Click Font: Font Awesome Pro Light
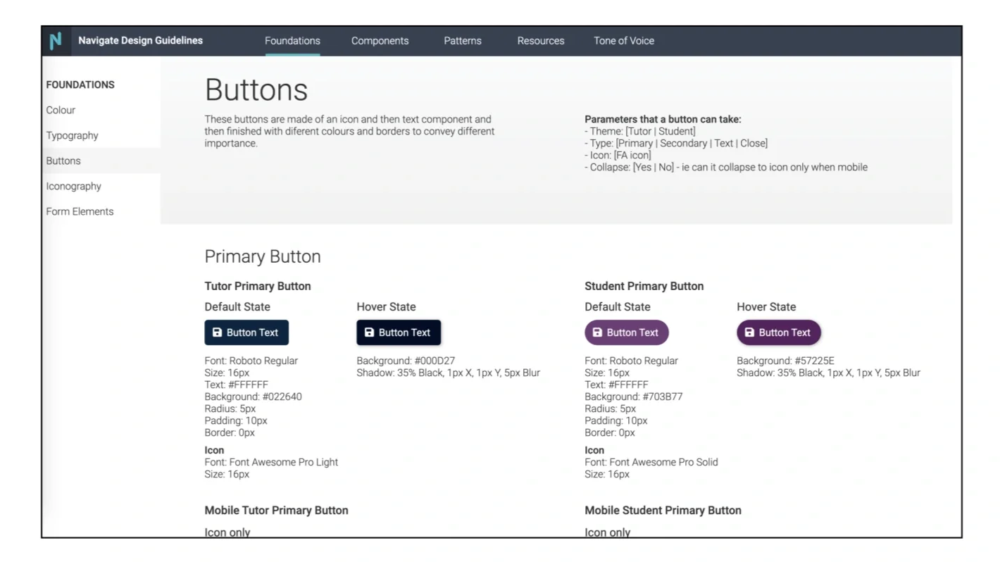Viewport: 1000px width, 562px height. (x=271, y=462)
